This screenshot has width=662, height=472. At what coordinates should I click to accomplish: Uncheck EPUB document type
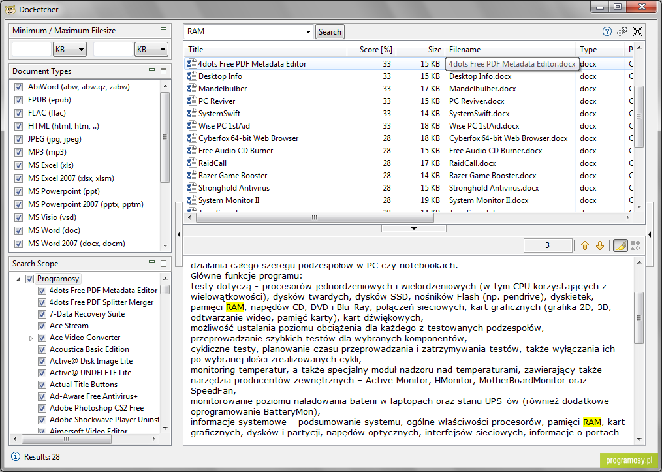point(18,100)
